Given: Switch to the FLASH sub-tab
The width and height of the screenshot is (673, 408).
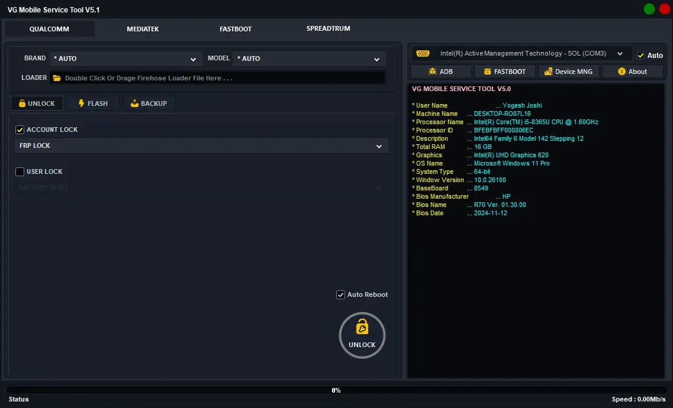Looking at the screenshot, I should coord(93,103).
